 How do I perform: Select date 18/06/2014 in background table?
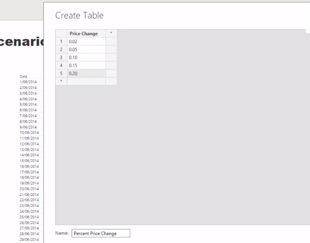point(29,178)
